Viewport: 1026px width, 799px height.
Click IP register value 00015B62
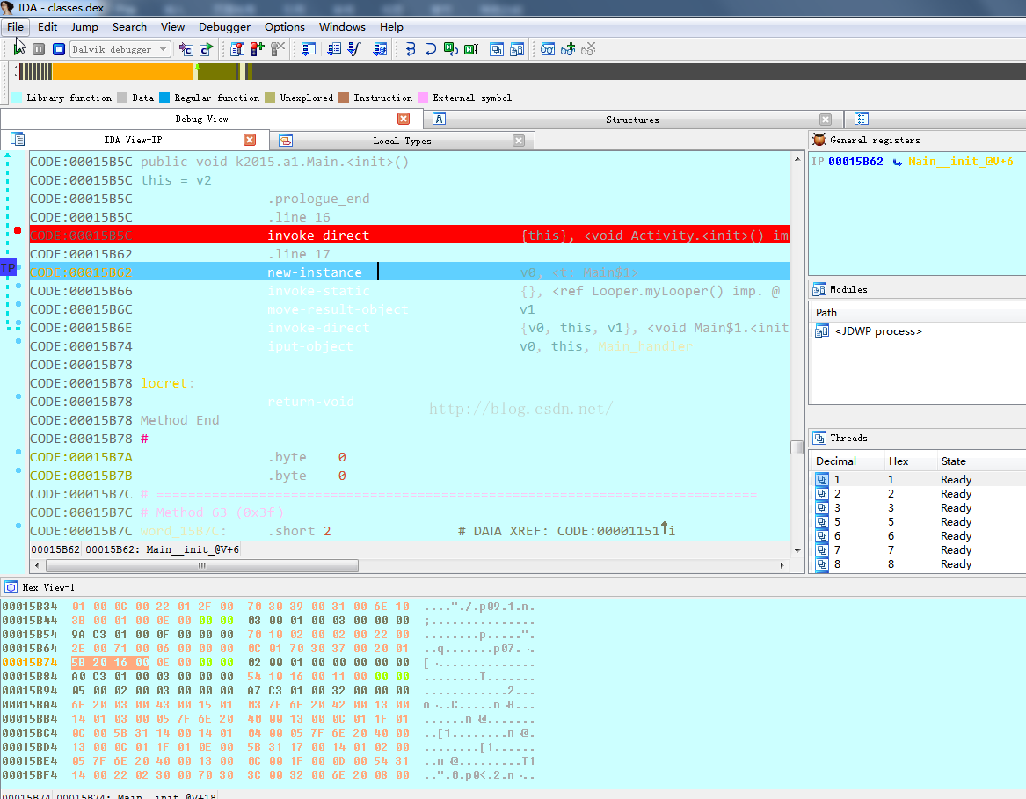(x=855, y=162)
